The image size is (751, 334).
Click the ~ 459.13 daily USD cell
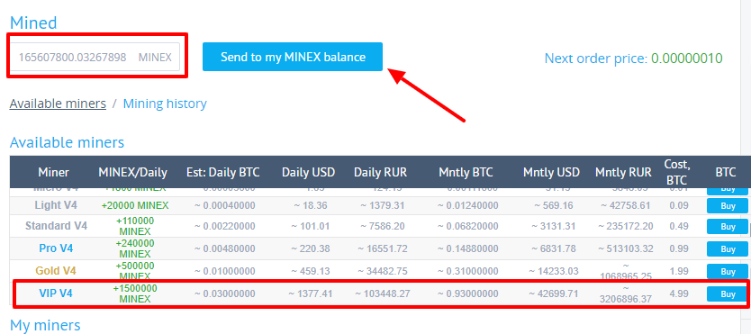(310, 271)
